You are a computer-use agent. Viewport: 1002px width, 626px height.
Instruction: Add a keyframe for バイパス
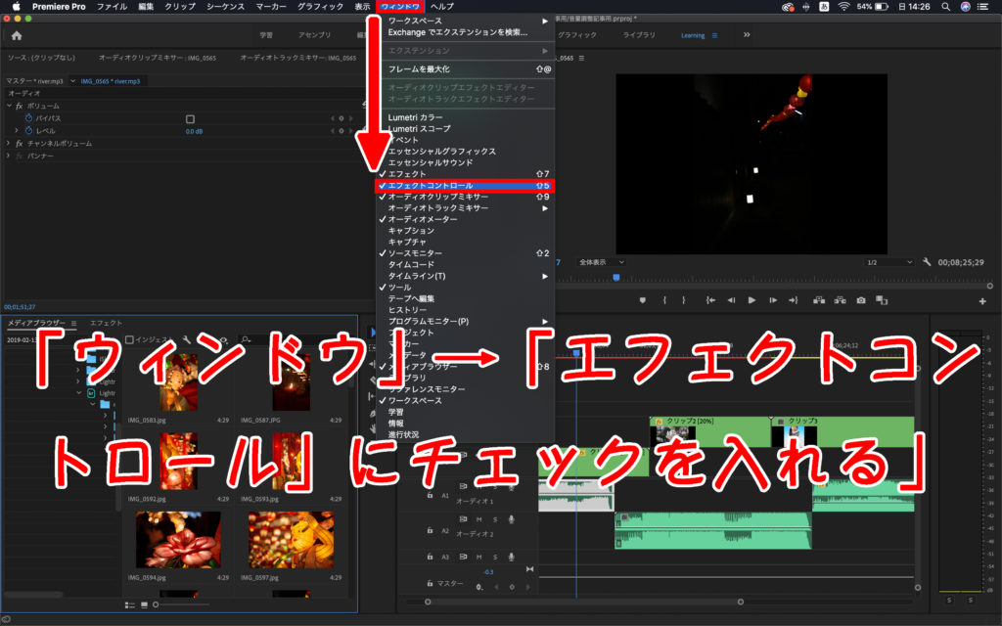coord(342,118)
